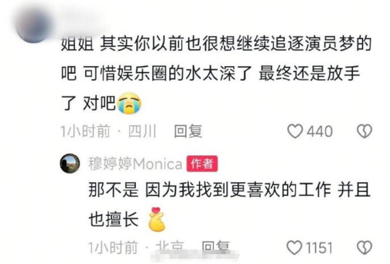Click 回复 under the author's reply
Viewport: 390px width, 264px height.
[215, 247]
